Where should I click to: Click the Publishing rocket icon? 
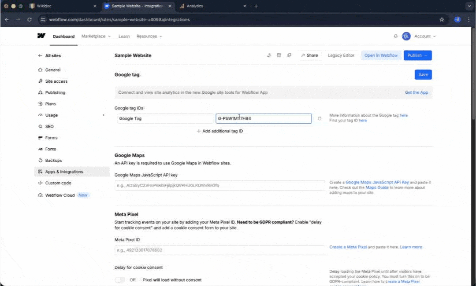pyautogui.click(x=41, y=92)
